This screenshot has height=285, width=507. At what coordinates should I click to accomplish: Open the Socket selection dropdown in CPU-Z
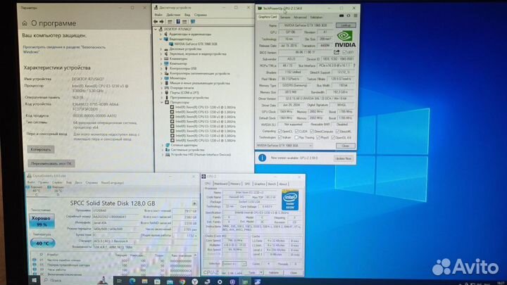click(x=234, y=264)
